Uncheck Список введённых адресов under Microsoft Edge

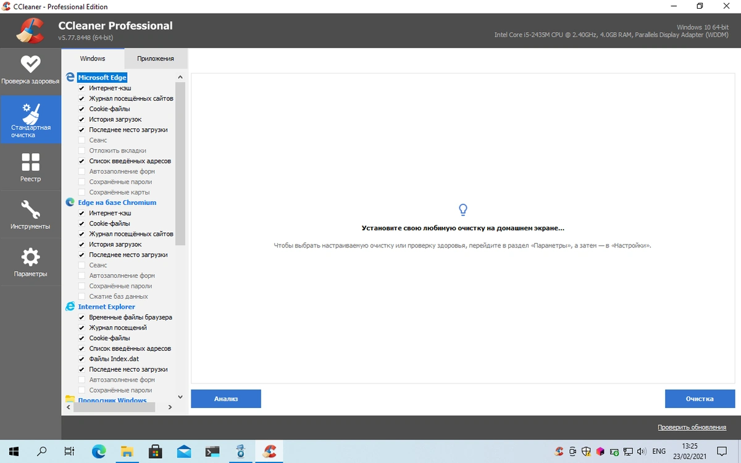pos(82,161)
